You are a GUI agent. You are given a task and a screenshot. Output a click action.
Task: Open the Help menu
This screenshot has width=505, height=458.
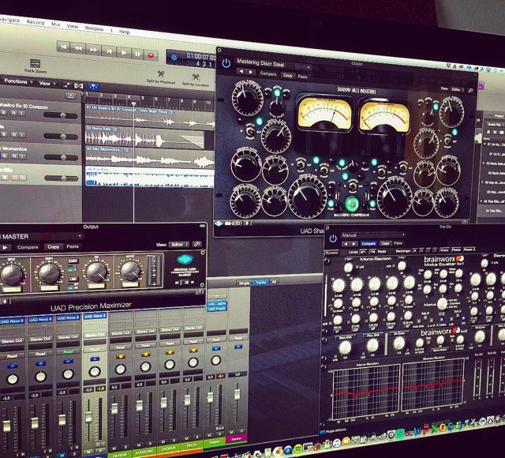click(125, 32)
